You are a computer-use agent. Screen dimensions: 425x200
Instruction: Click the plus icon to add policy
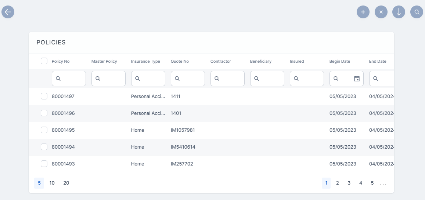pos(363,12)
